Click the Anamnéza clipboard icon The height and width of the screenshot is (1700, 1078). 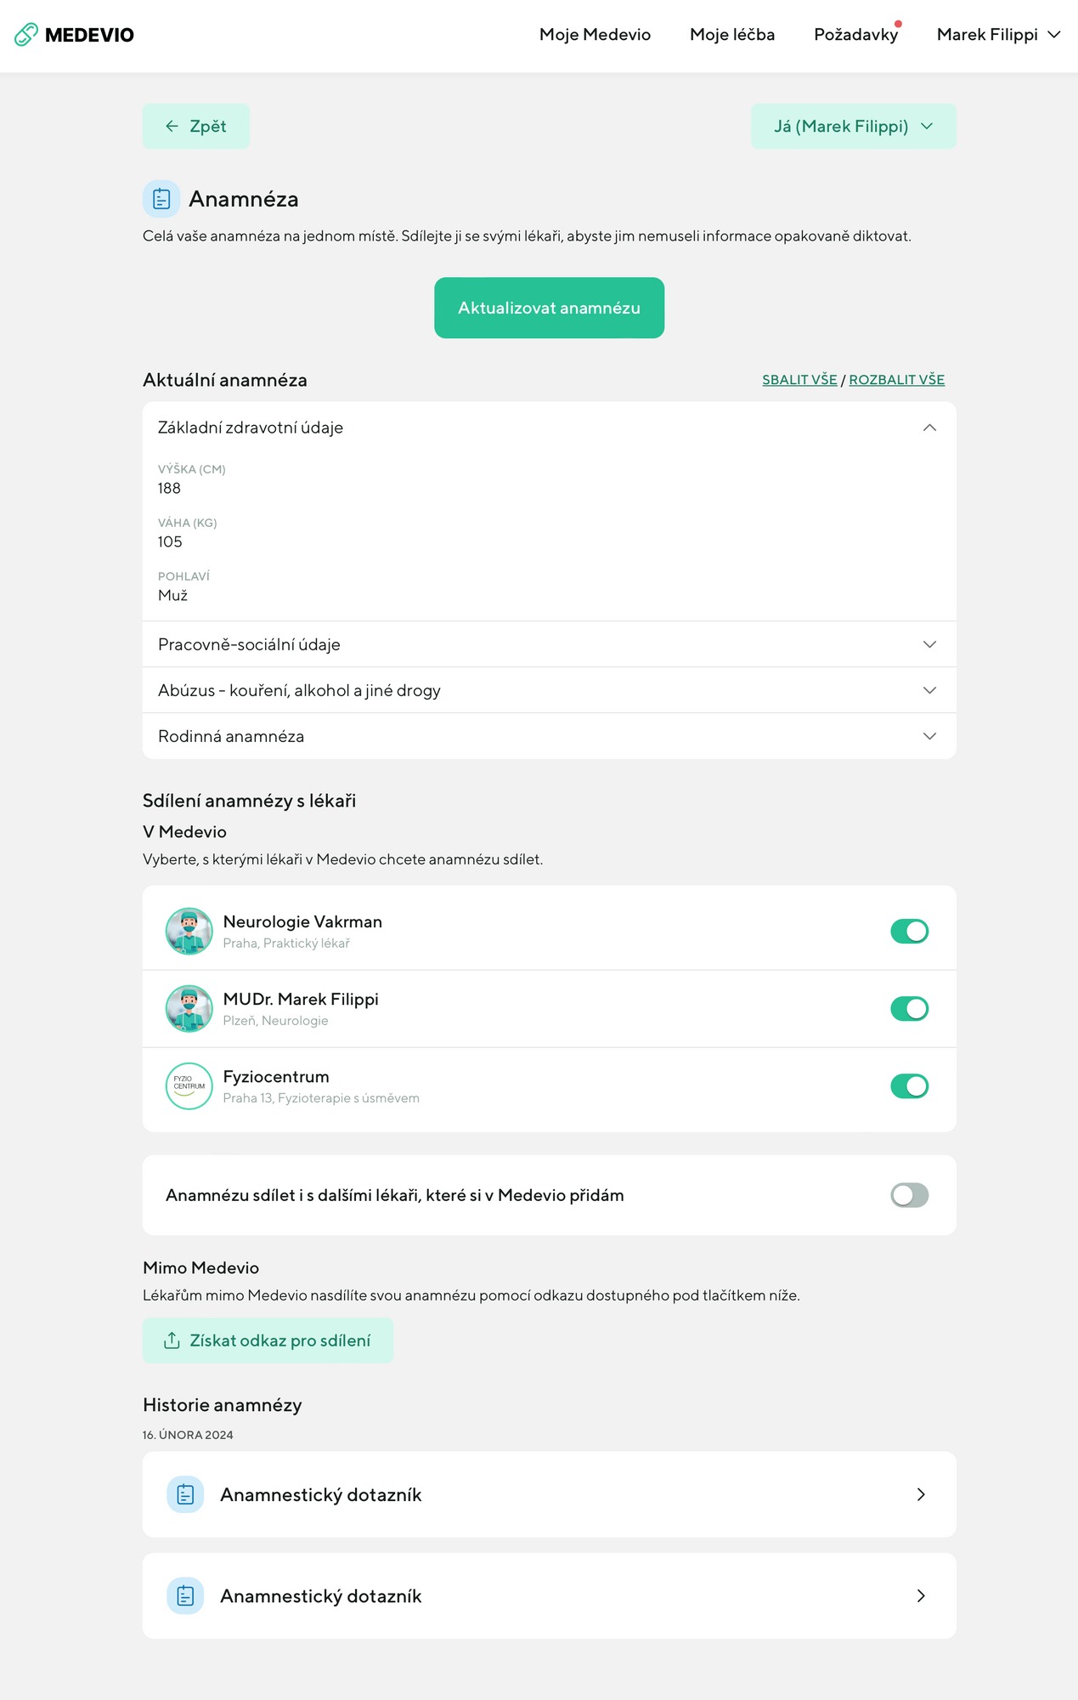tap(161, 199)
